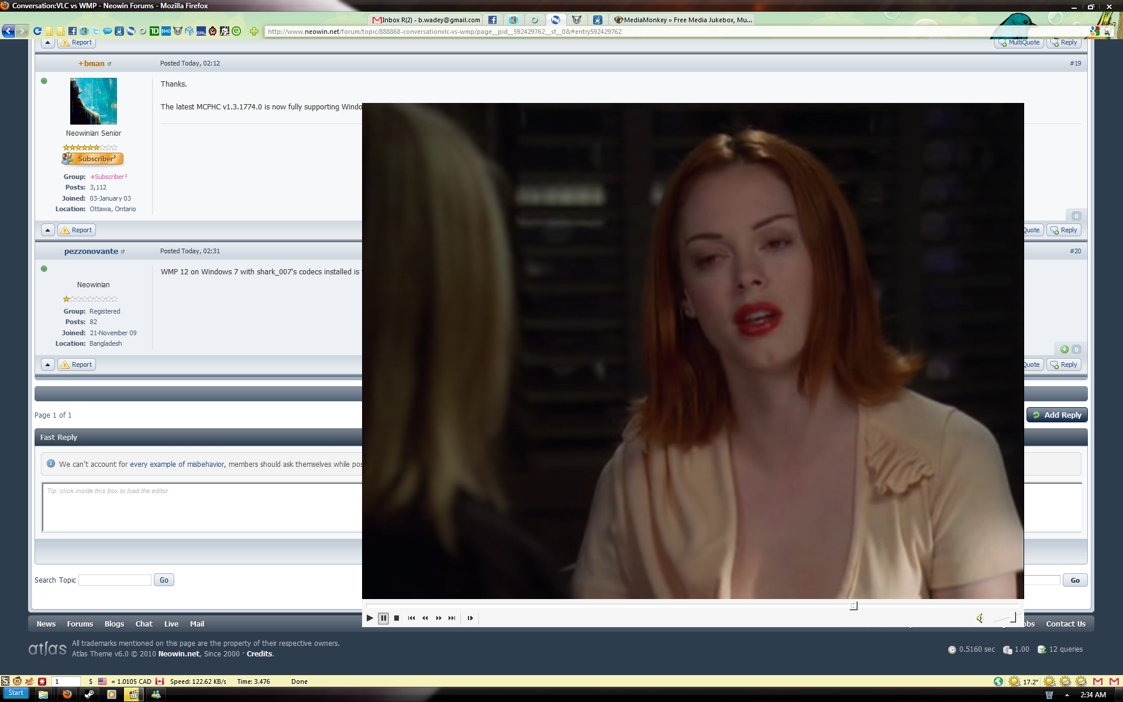Open the BMO bookmark icon
Viewport: 1123px width, 702px height.
pyautogui.click(x=166, y=31)
